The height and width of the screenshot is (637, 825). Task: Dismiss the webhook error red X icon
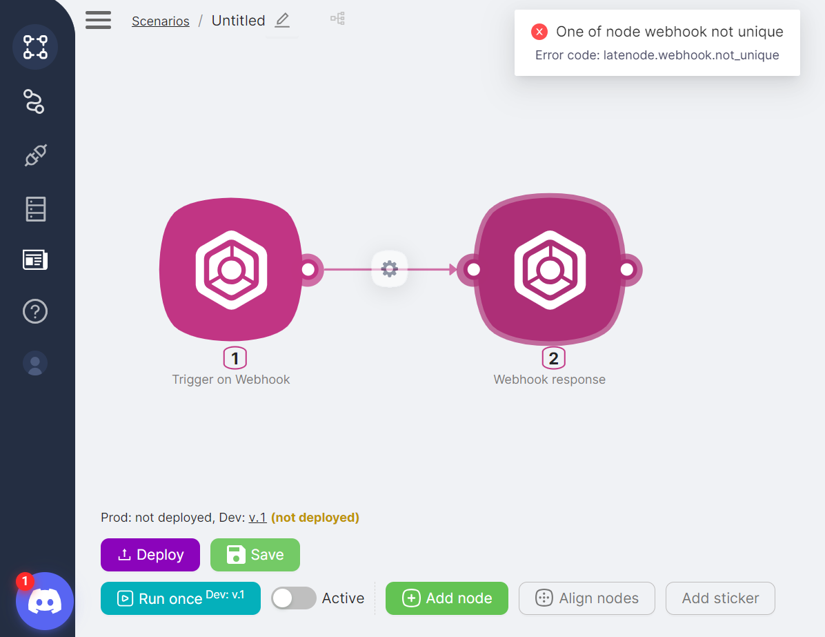point(539,32)
